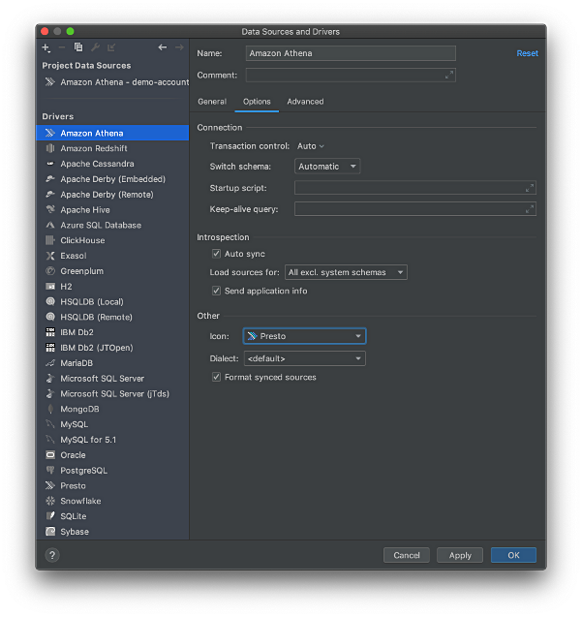The height and width of the screenshot is (617, 582).
Task: Select the MySQL driver
Action: (112, 424)
